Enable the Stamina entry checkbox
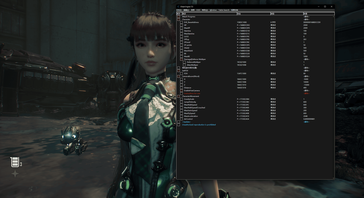Viewport: 364px width, 198px height. point(181,31)
